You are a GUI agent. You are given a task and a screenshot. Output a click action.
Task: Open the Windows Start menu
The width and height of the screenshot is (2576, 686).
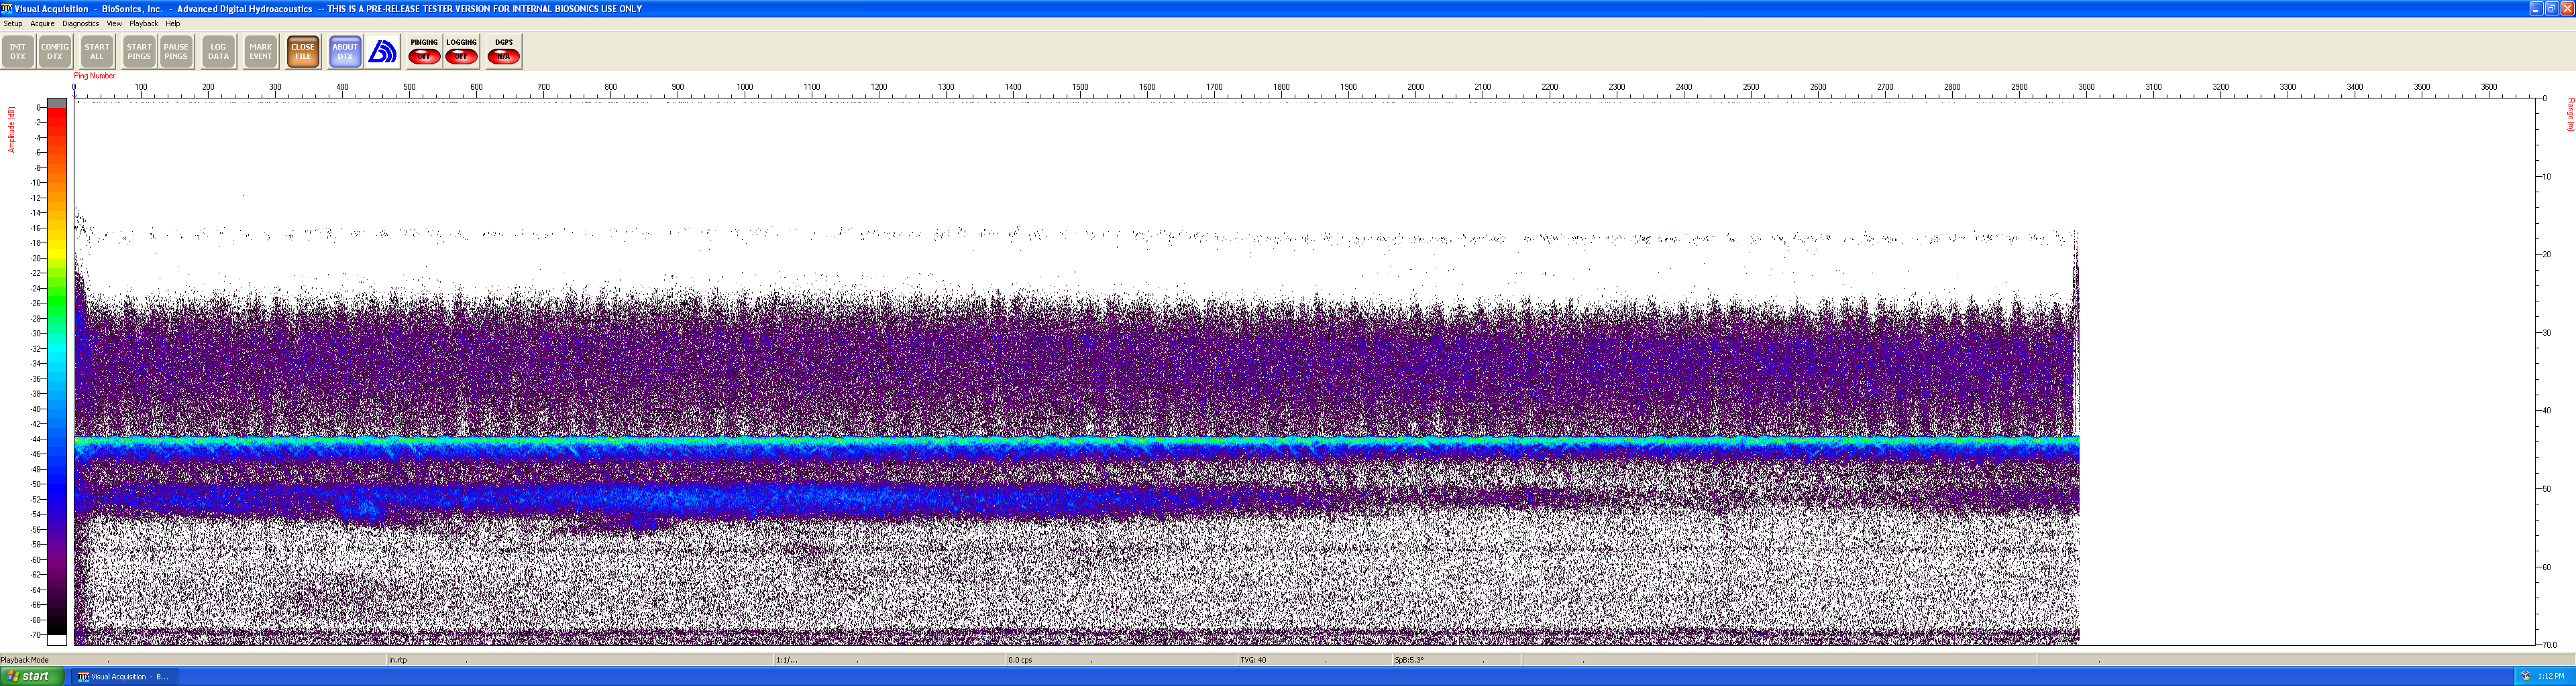pos(32,676)
